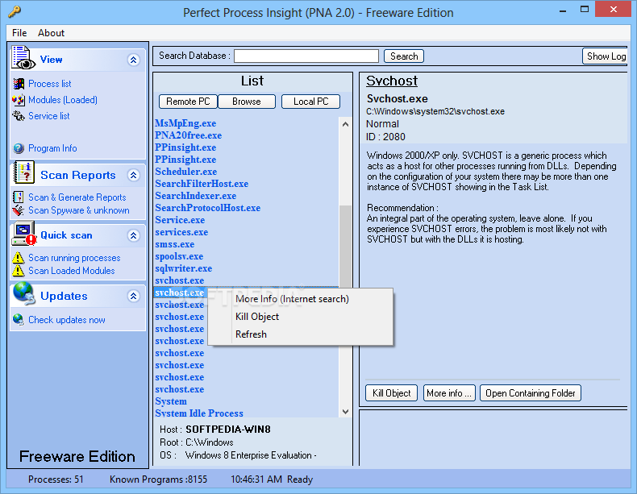Click the More info ... button
This screenshot has height=494, width=637.
[449, 393]
